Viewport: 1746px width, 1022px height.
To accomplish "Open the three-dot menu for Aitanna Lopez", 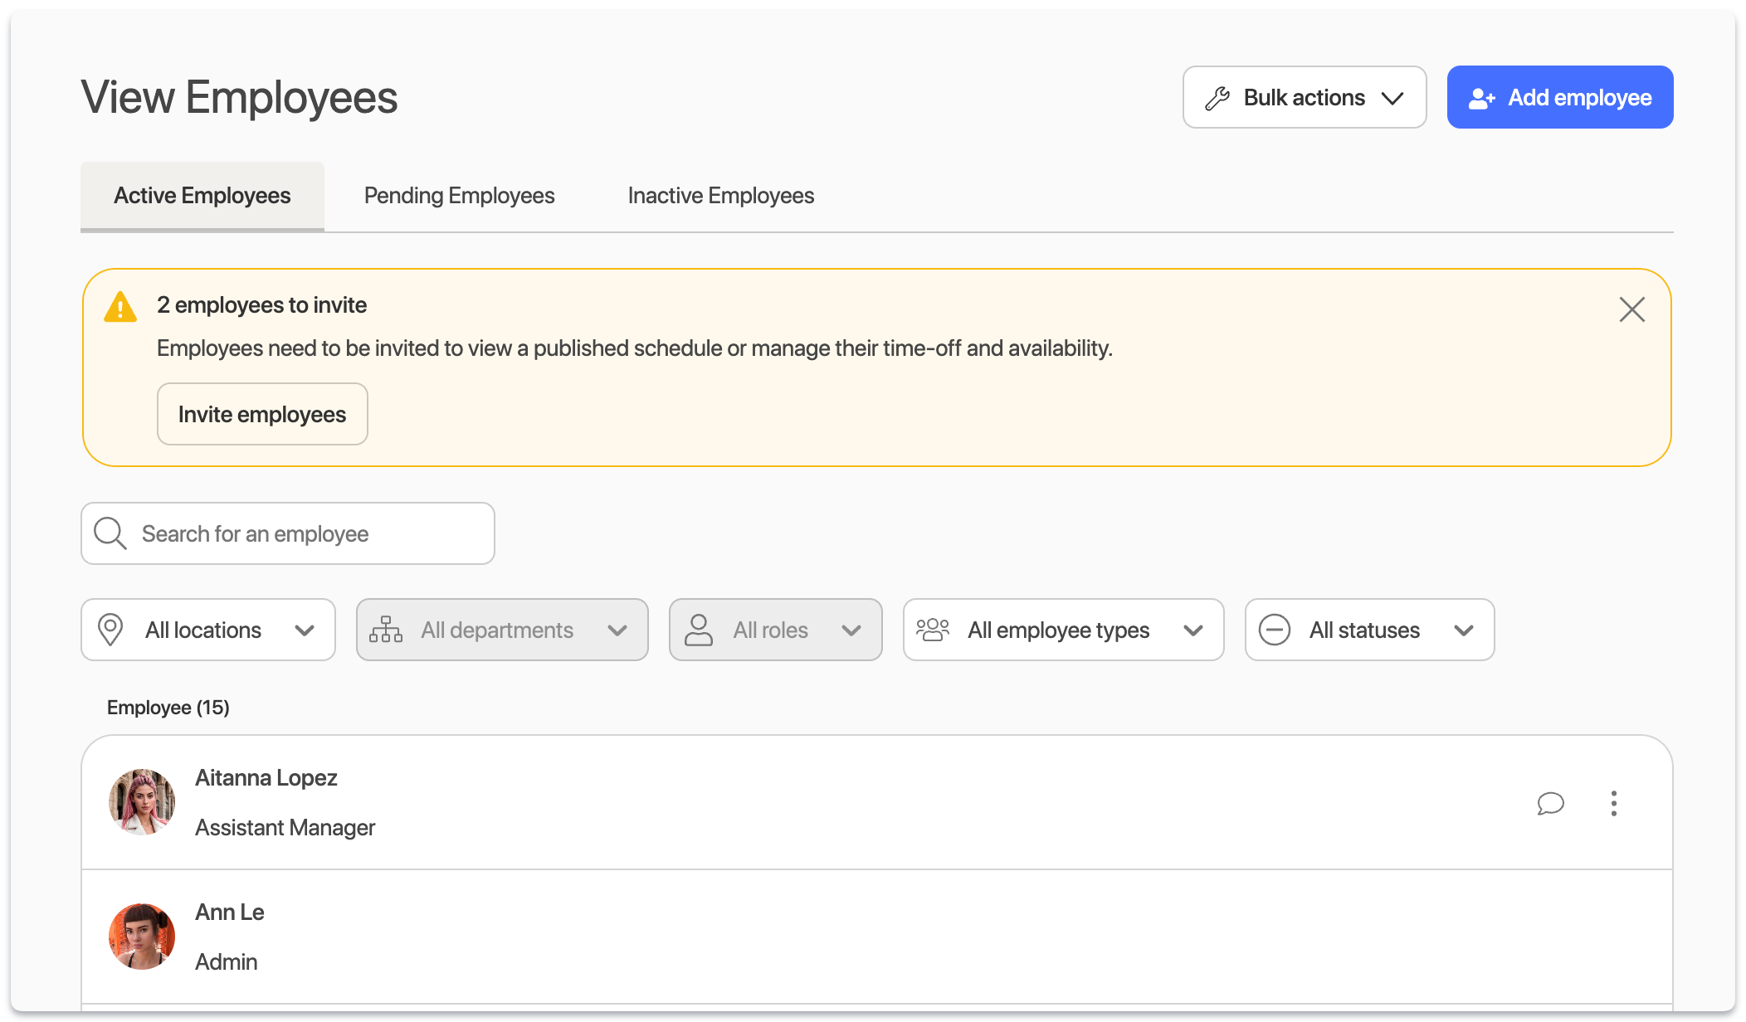I will pos(1613,803).
